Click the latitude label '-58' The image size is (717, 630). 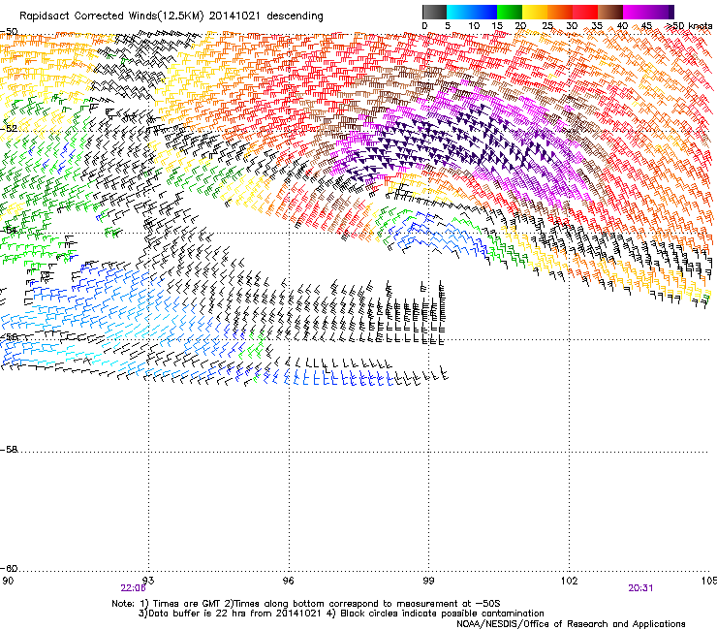point(9,450)
